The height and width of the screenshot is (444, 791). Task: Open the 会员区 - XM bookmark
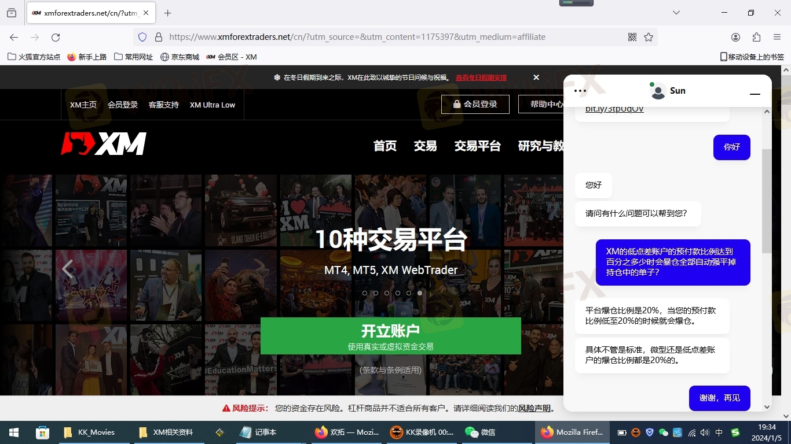(x=232, y=57)
